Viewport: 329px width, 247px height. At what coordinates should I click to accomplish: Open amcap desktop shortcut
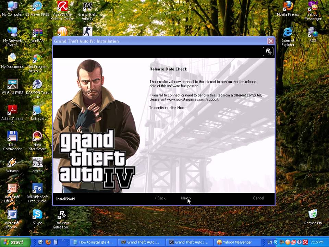[x=37, y=165]
